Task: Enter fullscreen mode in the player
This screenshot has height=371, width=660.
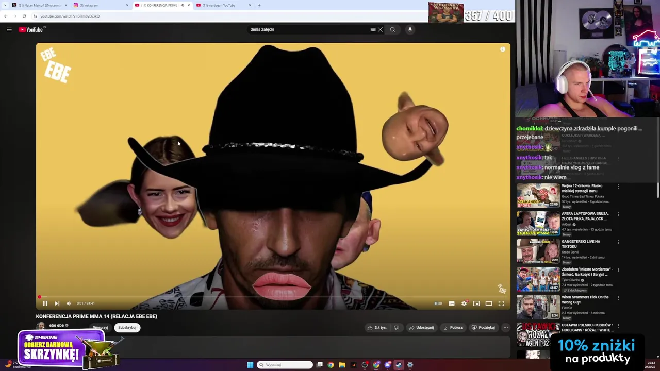Action: pos(501,303)
